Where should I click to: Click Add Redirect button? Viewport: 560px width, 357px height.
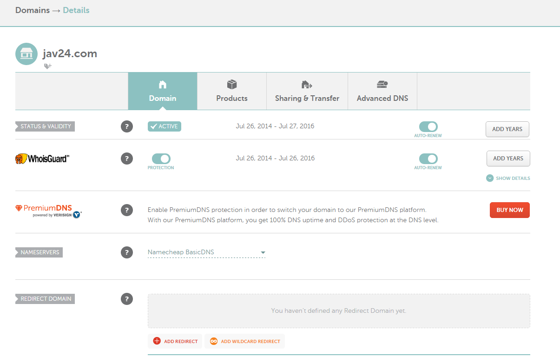pyautogui.click(x=175, y=341)
